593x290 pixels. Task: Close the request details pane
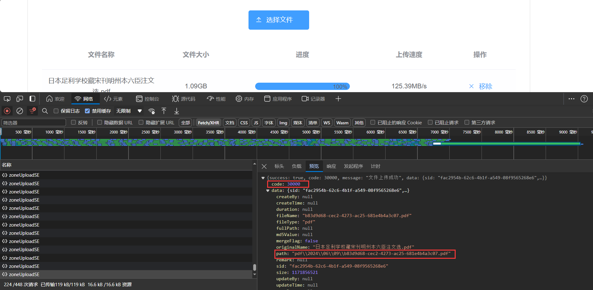coord(264,166)
